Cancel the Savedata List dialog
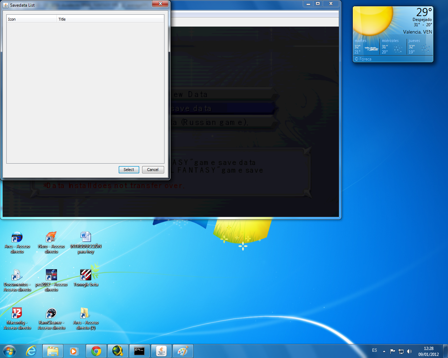This screenshot has width=448, height=358. point(153,170)
